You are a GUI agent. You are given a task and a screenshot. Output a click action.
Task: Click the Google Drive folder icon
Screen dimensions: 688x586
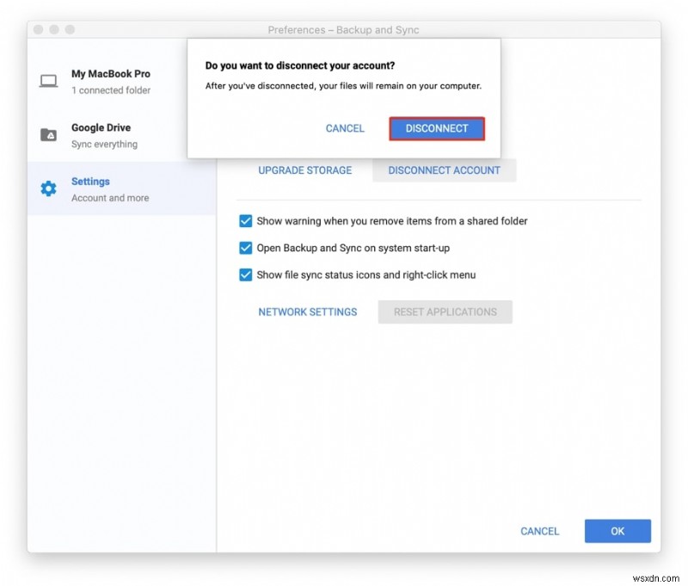(49, 134)
